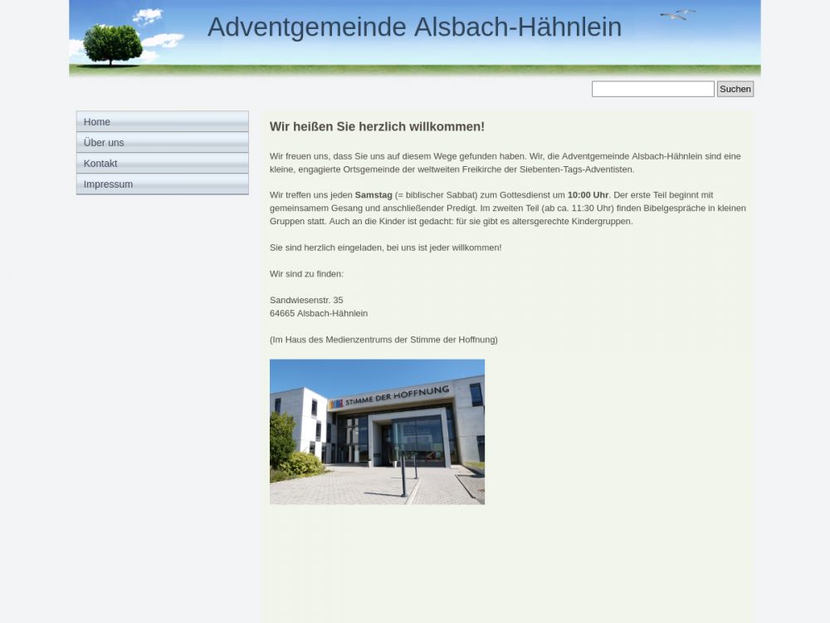Click into the search text field

point(652,89)
